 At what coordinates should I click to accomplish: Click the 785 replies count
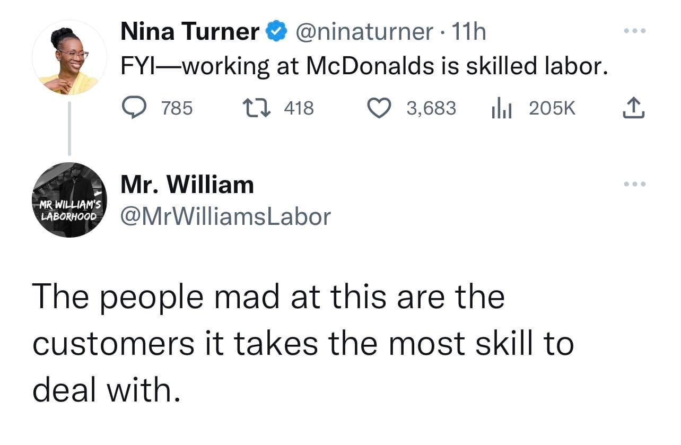(177, 109)
